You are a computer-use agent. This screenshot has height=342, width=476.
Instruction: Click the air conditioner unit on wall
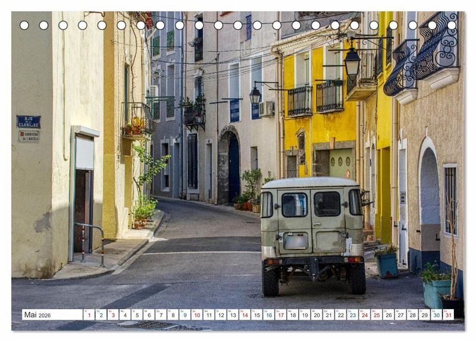(x=266, y=108)
